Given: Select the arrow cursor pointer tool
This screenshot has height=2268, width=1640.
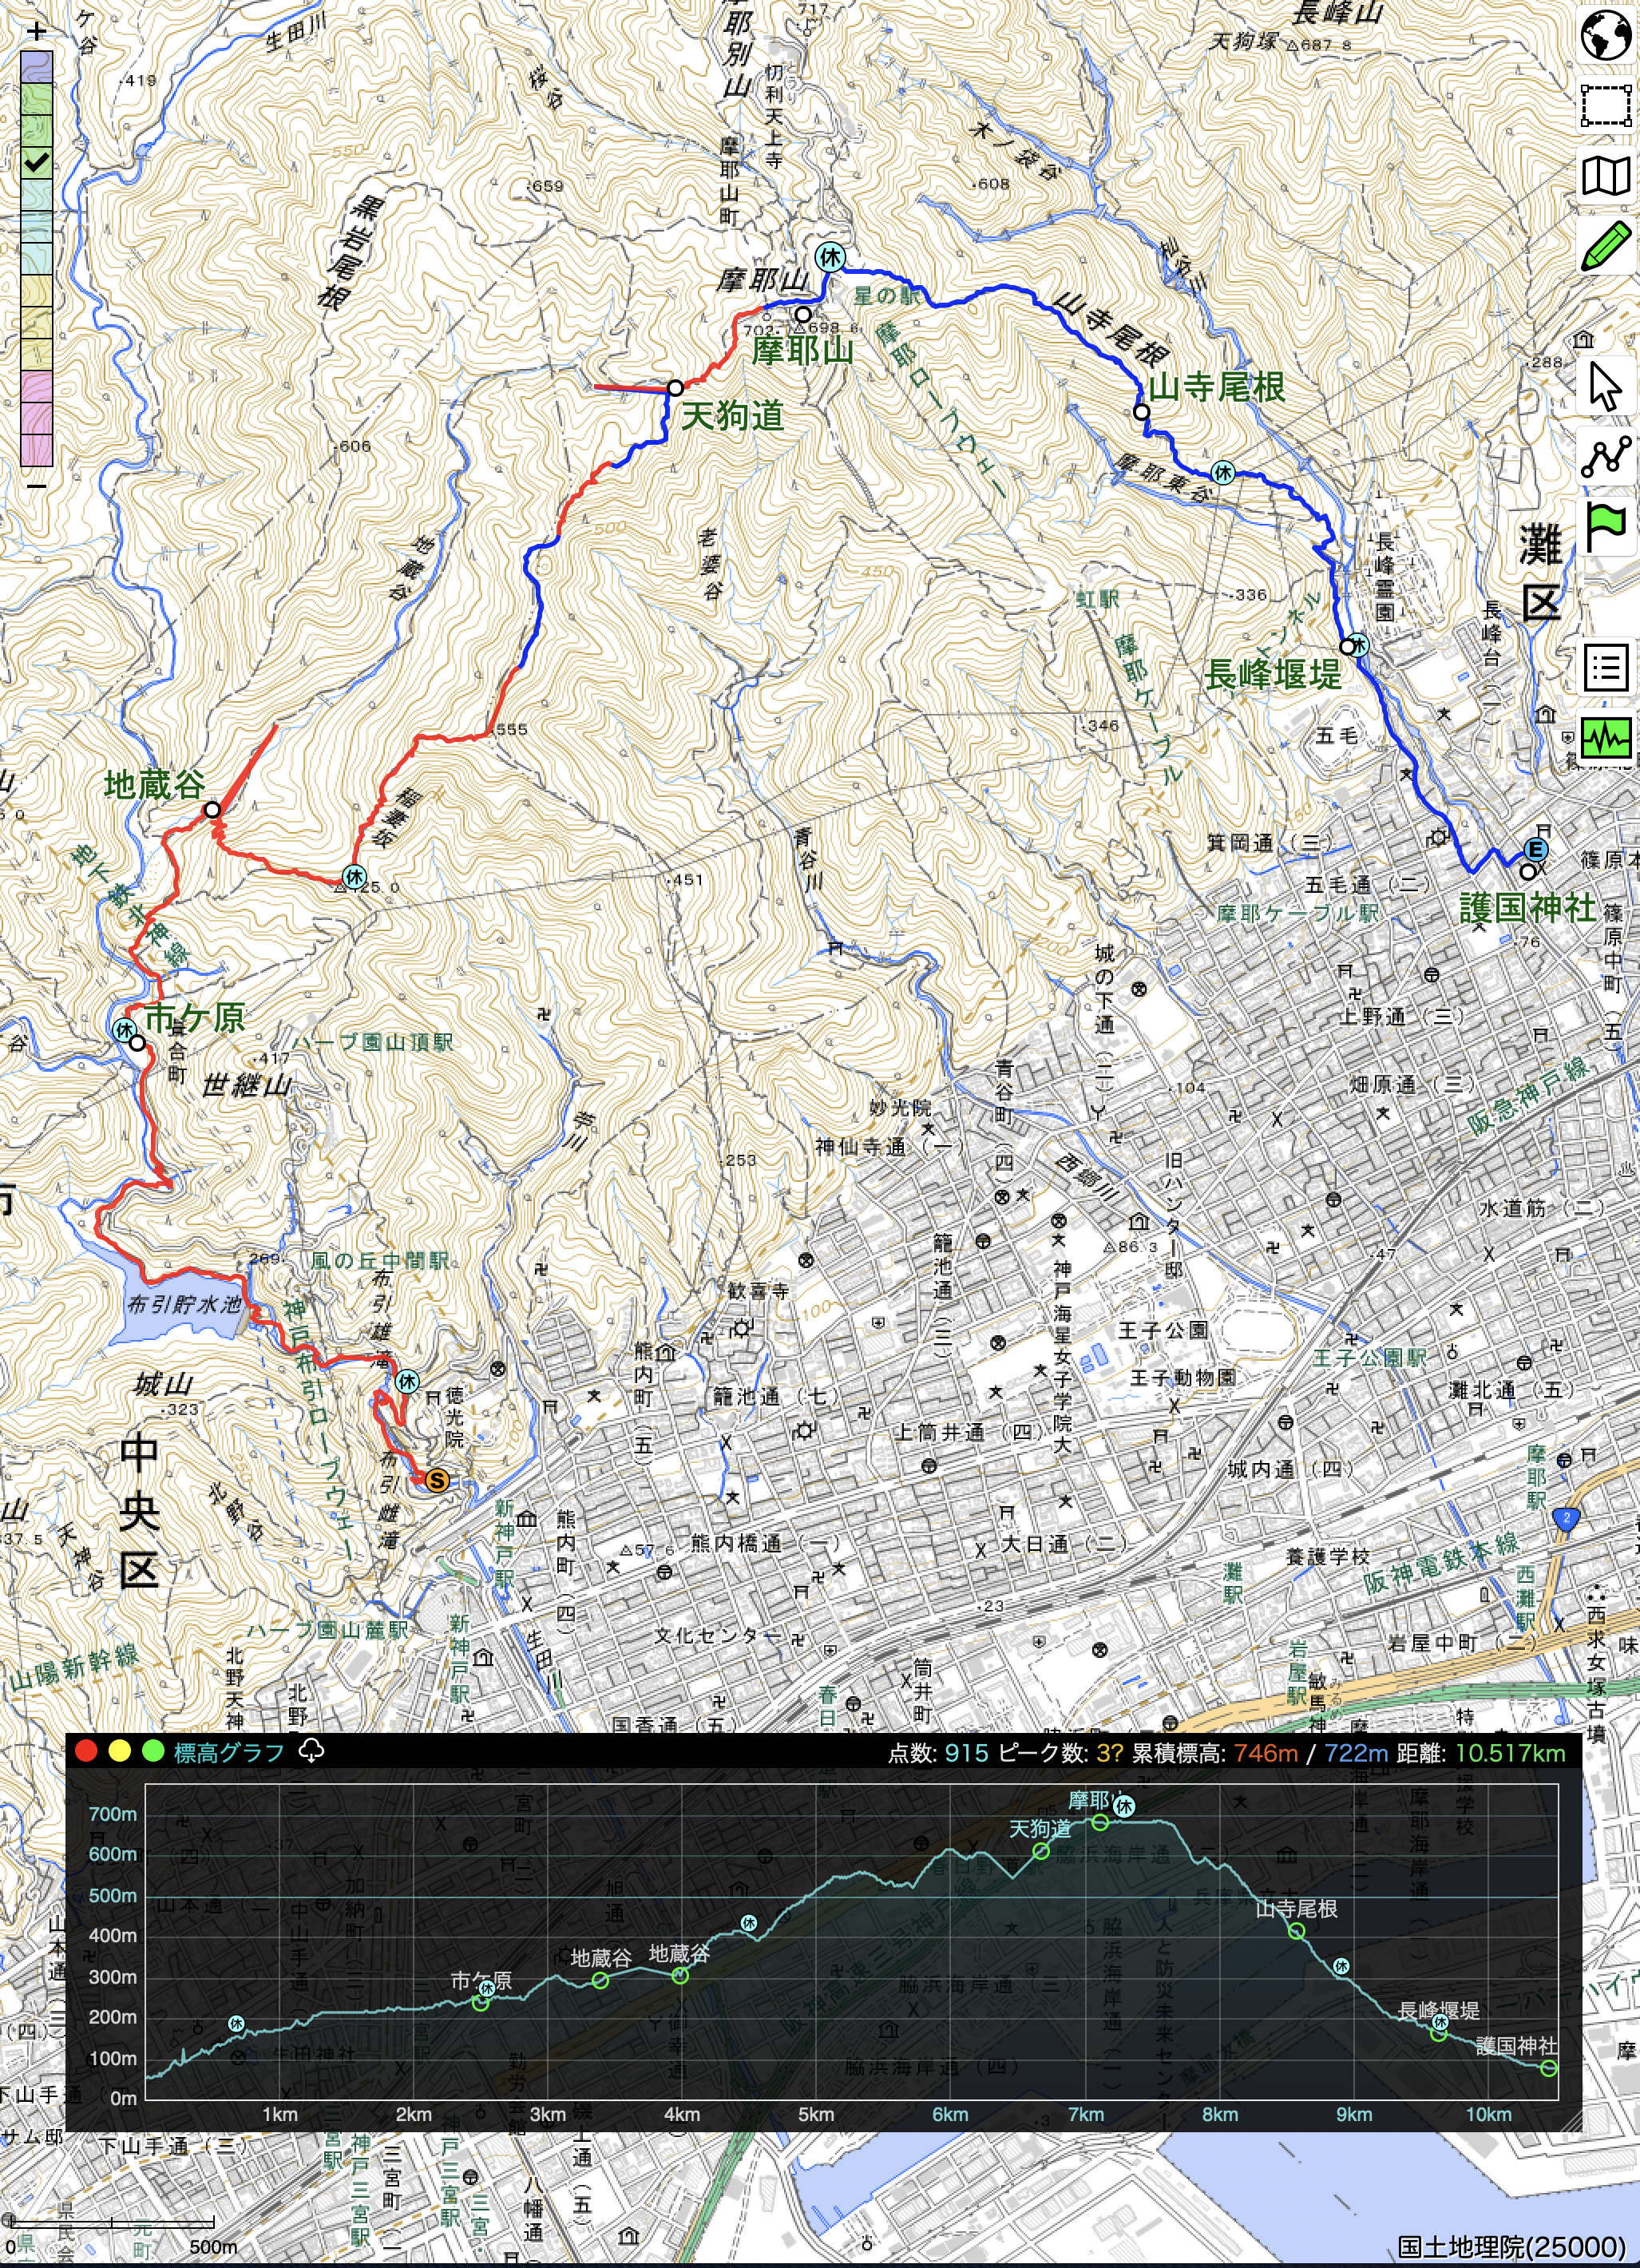Looking at the screenshot, I should (x=1606, y=386).
